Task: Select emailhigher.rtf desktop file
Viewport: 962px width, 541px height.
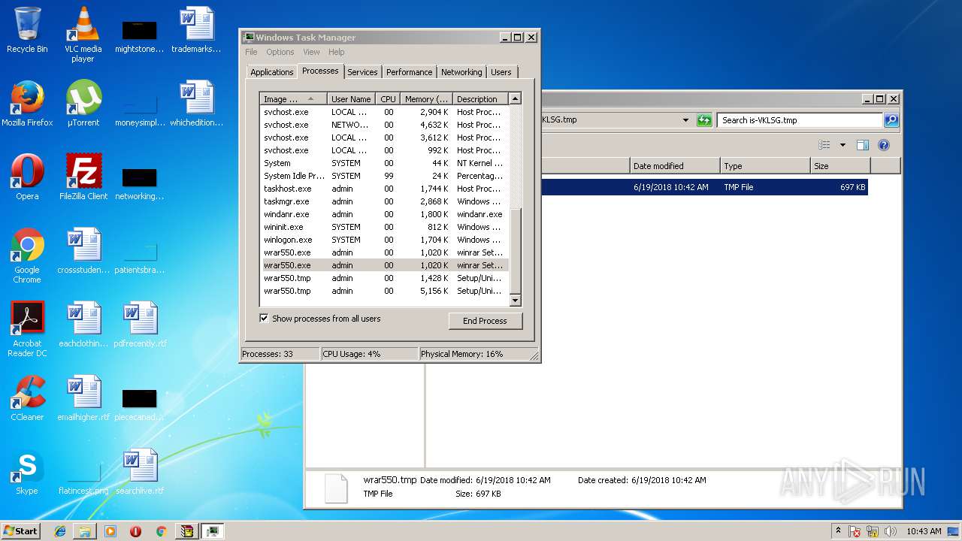Action: tap(83, 398)
